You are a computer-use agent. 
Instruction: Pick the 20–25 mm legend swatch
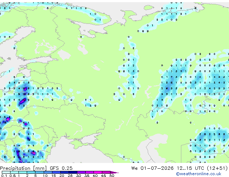click(x=64, y=172)
